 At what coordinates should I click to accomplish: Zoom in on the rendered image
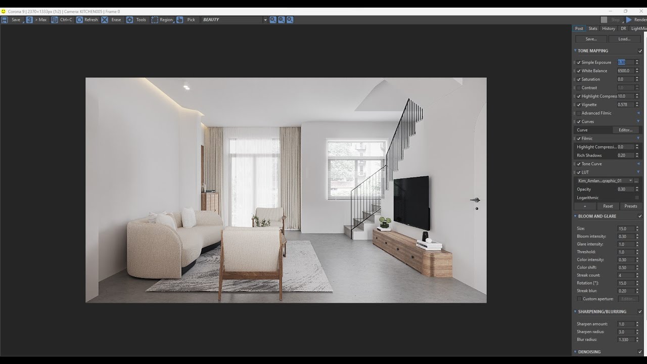[273, 20]
